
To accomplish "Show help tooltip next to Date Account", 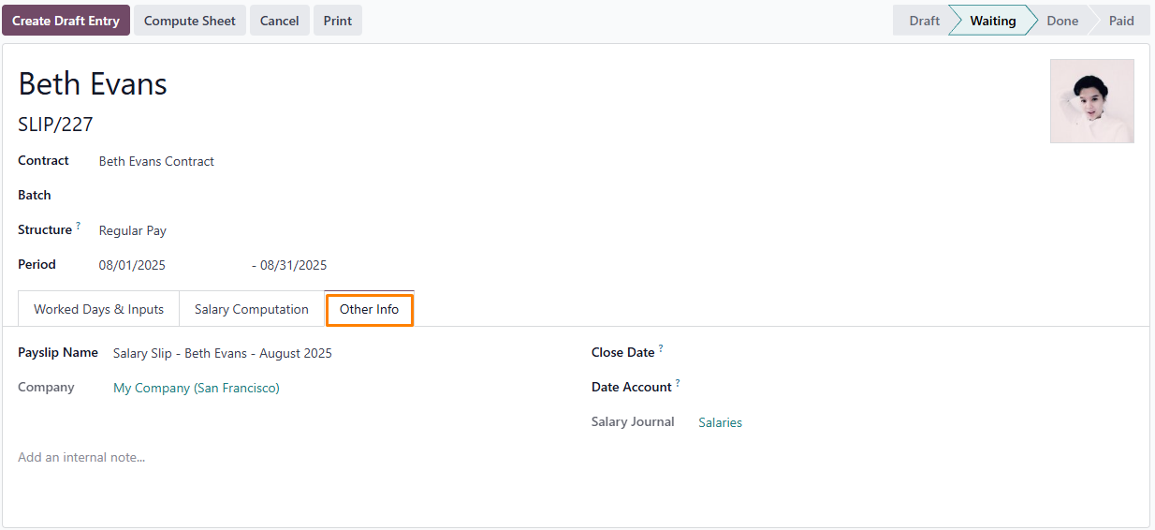I will (x=678, y=383).
